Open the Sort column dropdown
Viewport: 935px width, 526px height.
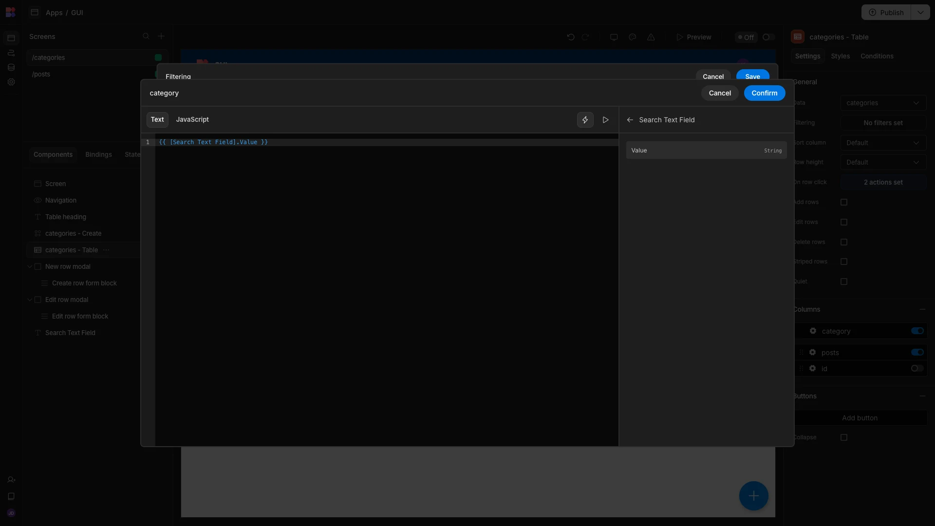(x=883, y=143)
